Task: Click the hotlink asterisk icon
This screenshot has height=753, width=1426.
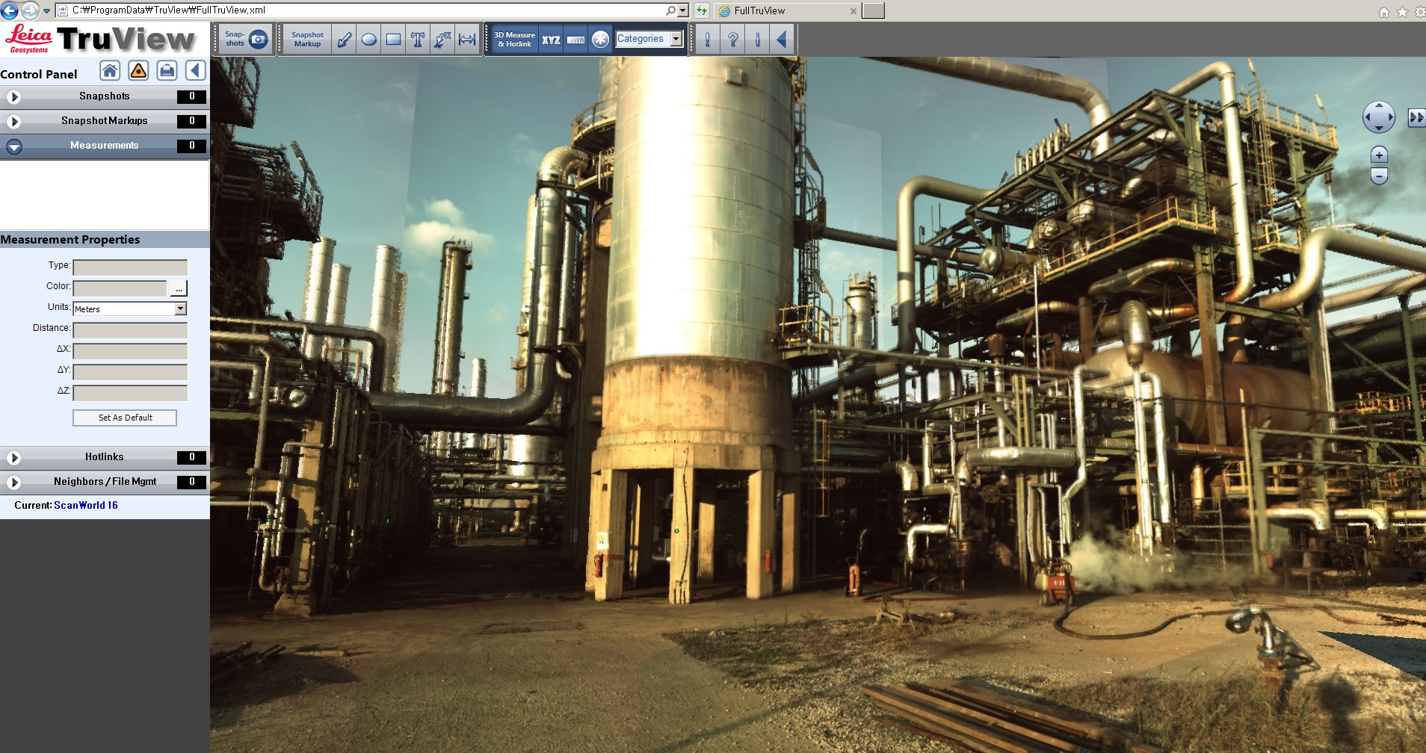Action: tap(600, 40)
